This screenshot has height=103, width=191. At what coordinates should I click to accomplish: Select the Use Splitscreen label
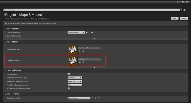(x=12, y=74)
